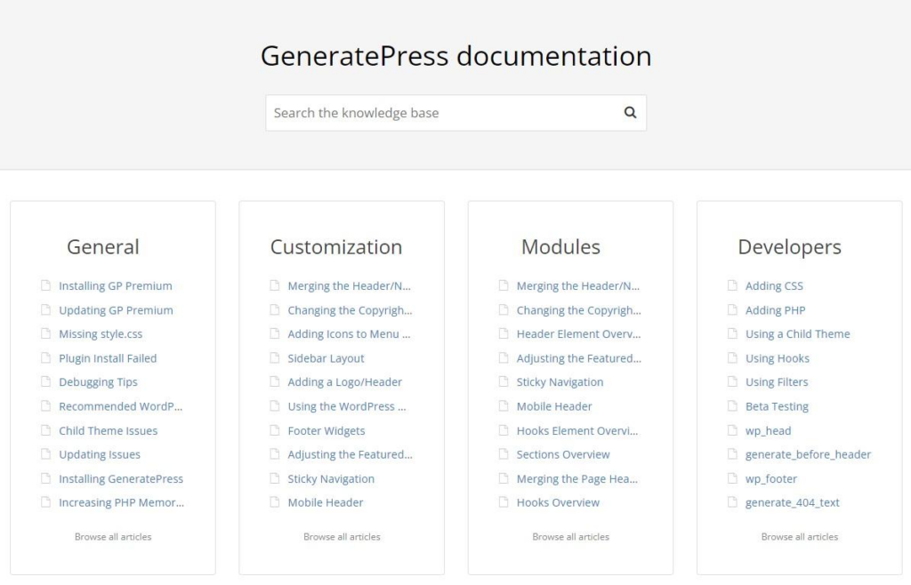The height and width of the screenshot is (585, 911).
Task: Click document icon beside generate_404_text
Action: (733, 502)
